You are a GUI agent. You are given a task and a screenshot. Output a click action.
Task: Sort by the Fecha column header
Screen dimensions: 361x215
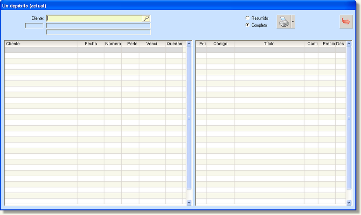(91, 44)
